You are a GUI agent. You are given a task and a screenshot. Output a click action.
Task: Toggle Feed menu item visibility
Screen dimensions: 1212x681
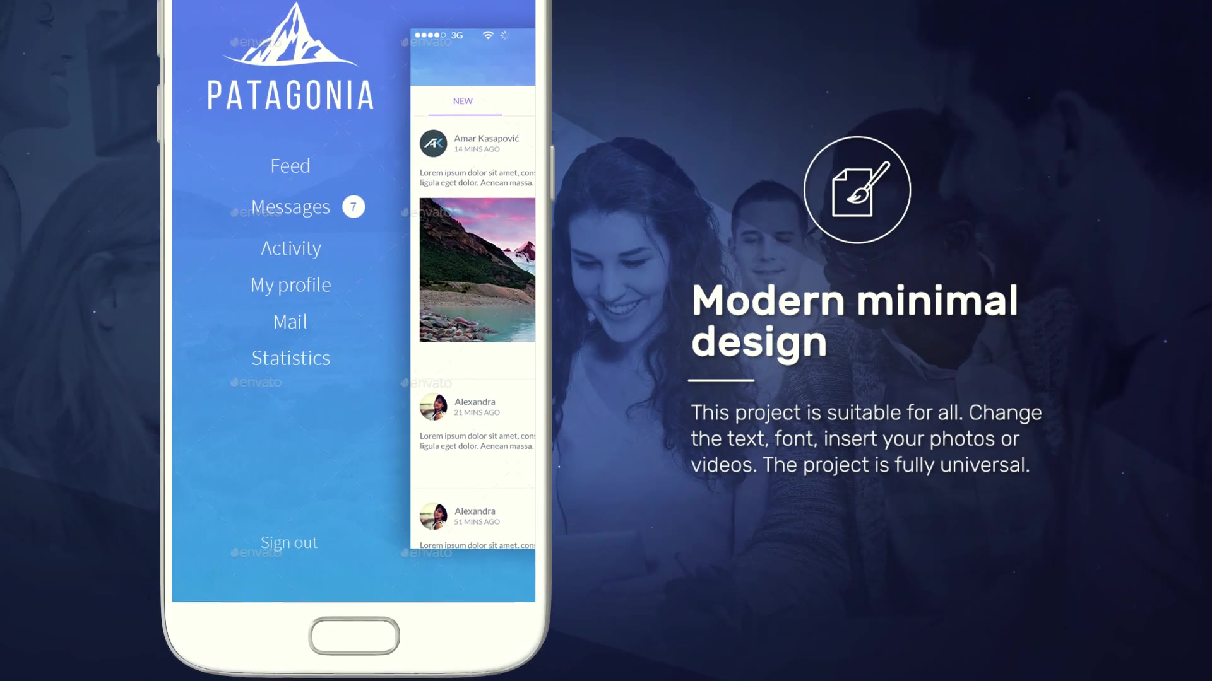click(290, 165)
